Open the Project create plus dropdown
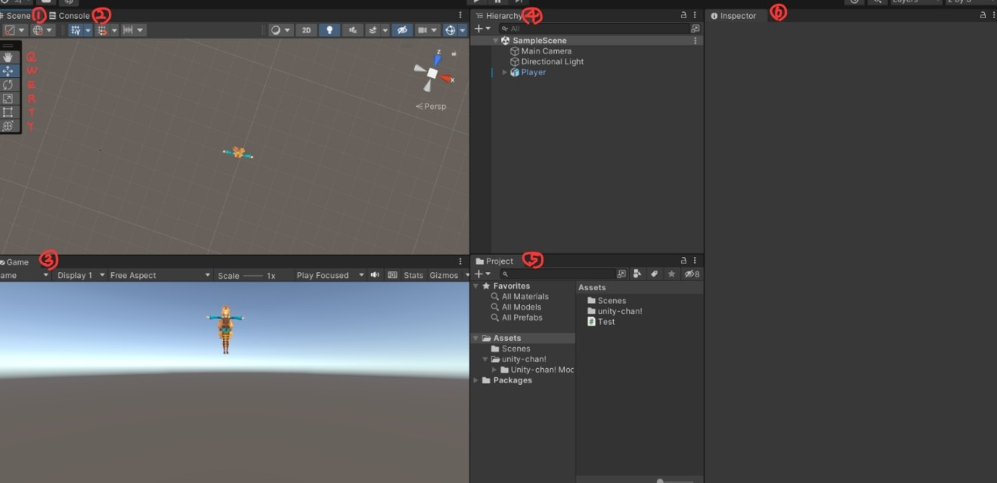This screenshot has width=997, height=483. click(481, 274)
